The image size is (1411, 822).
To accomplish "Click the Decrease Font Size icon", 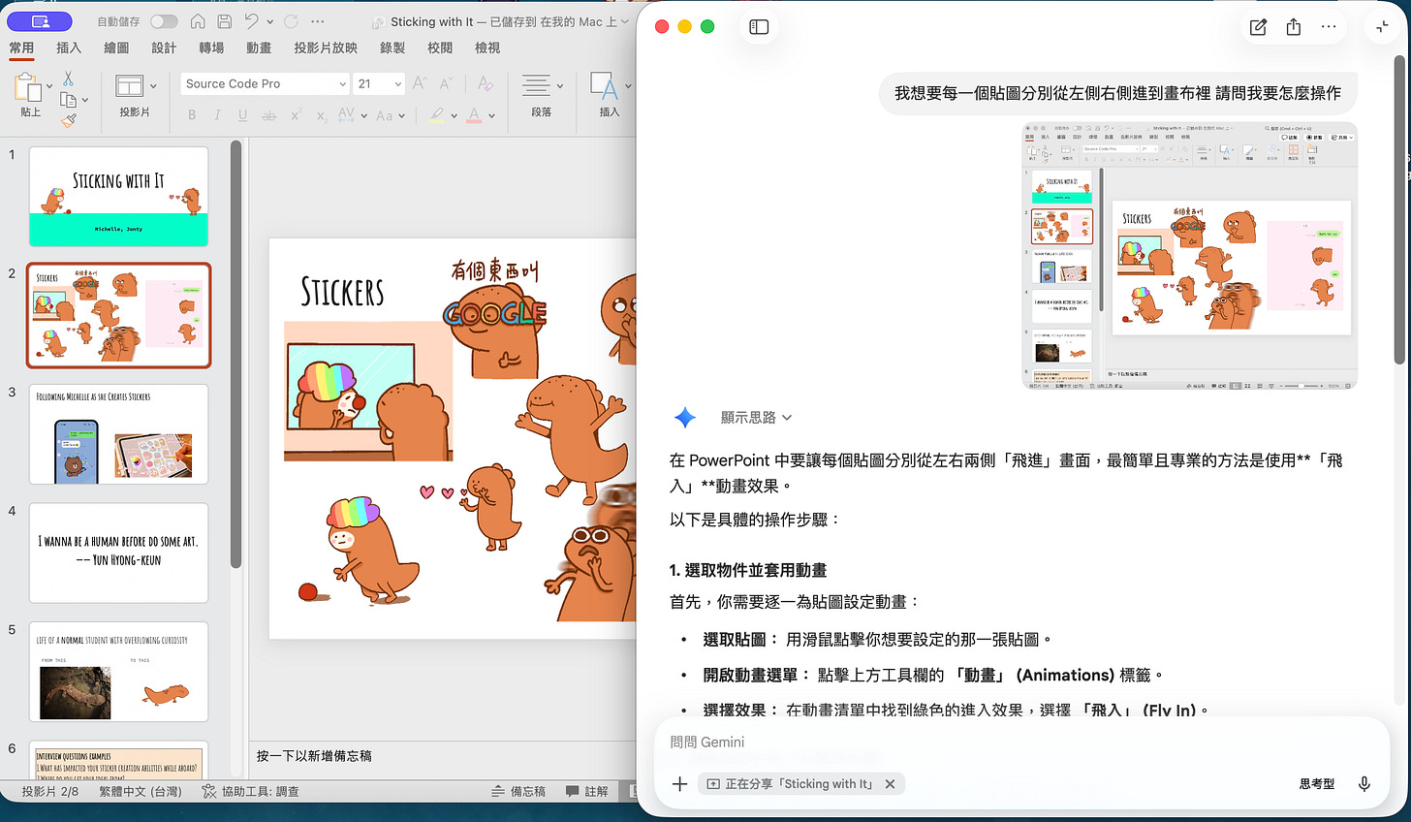I will (446, 84).
